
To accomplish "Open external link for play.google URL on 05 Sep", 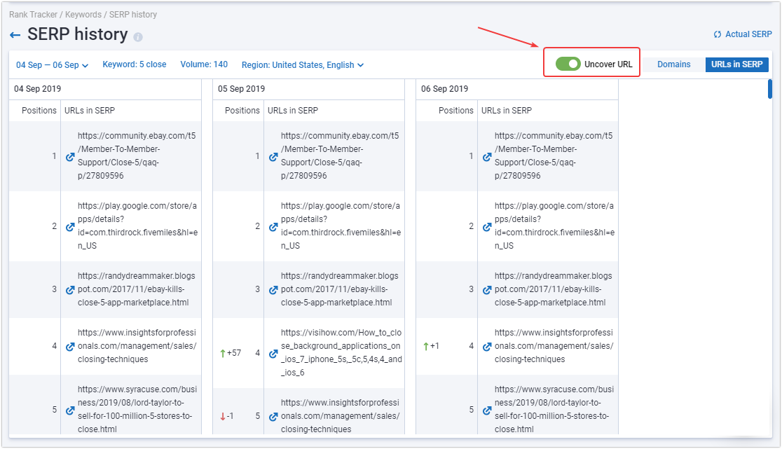I will point(273,227).
